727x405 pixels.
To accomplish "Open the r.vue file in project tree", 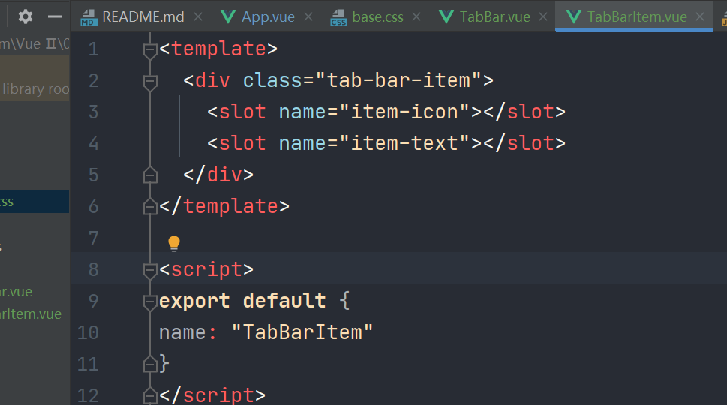I will 17,292.
